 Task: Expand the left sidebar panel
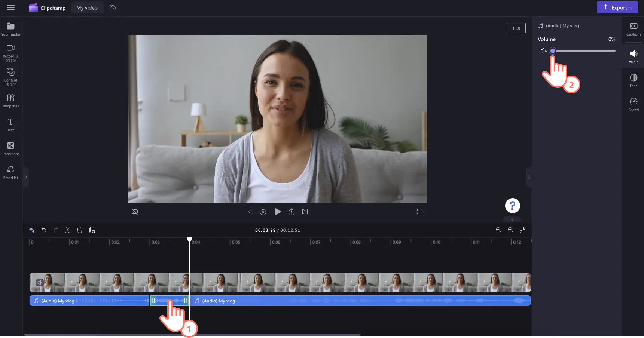pos(26,177)
